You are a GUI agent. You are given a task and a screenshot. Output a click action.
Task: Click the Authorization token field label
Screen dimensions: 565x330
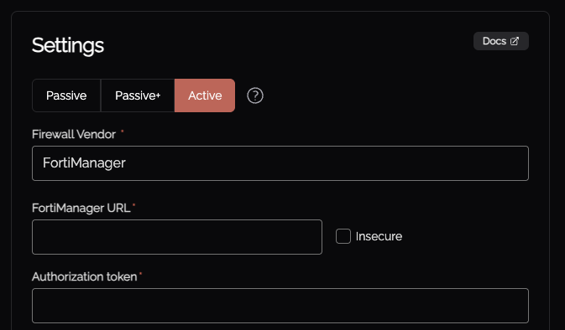click(x=84, y=276)
